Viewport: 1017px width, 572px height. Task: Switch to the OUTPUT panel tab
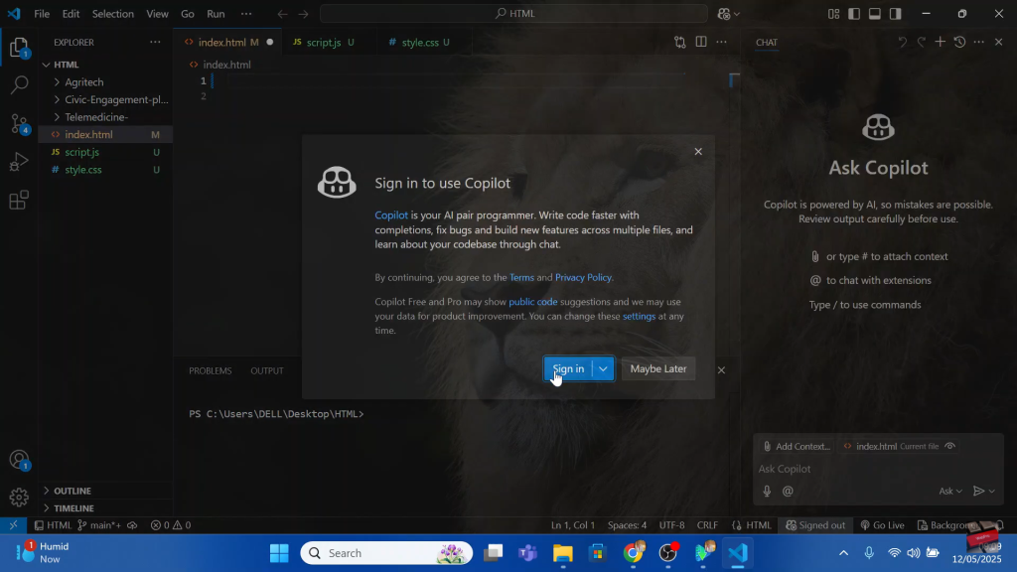tap(267, 371)
